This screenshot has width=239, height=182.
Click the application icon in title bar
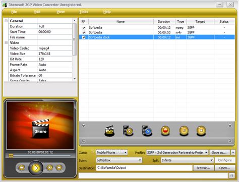(5, 5)
